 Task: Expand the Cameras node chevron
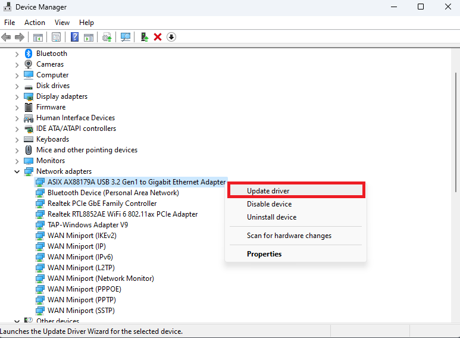pos(17,64)
